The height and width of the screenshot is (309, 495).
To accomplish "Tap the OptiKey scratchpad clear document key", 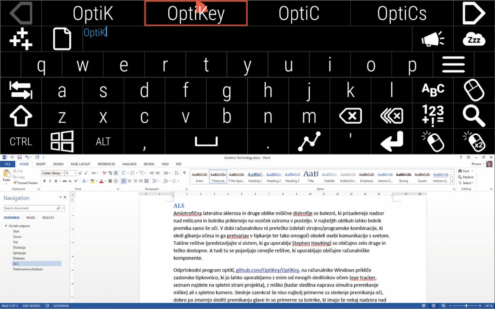I will pos(62,40).
